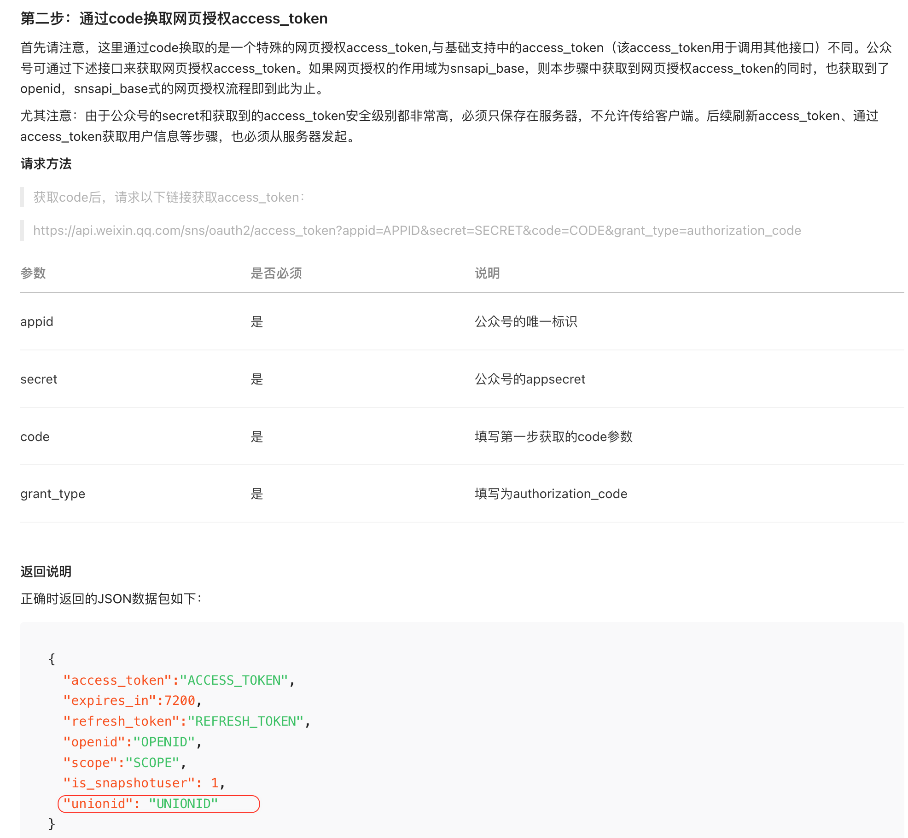The height and width of the screenshot is (838, 908).
Task: Select the secret parameter cell
Action: tap(39, 379)
